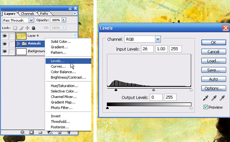Open Channel RGB dropdown in Levels
The height and width of the screenshot is (142, 230).
pyautogui.click(x=158, y=39)
